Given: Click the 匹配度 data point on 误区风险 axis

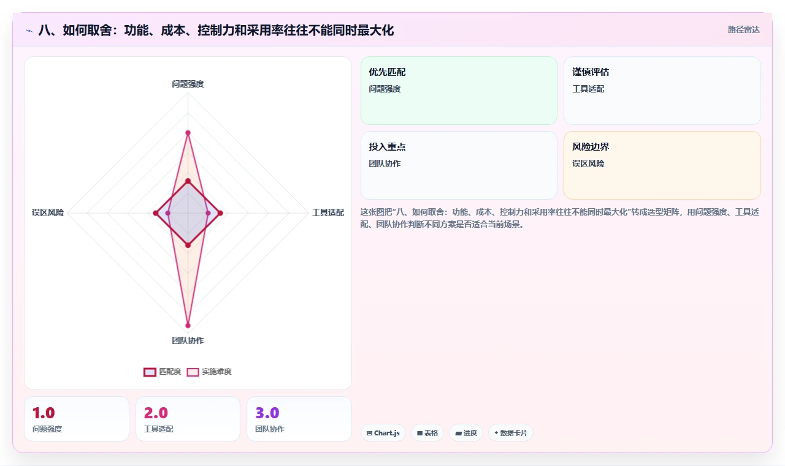Looking at the screenshot, I should (x=155, y=213).
